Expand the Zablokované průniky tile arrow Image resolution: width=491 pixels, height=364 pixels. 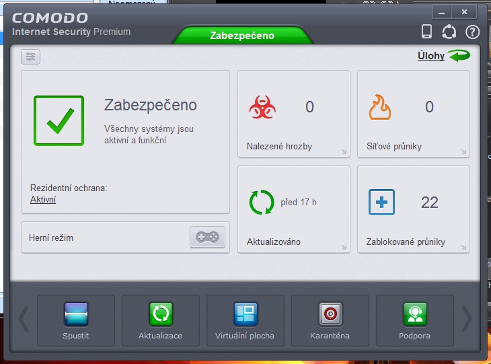[463, 248]
